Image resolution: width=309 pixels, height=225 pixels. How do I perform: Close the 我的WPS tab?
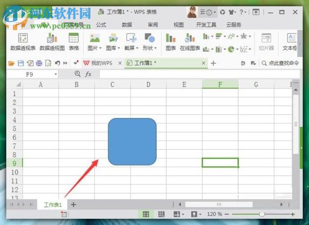(120, 63)
